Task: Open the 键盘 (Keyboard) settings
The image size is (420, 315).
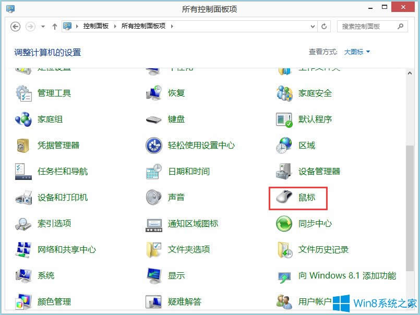Action: [x=176, y=119]
